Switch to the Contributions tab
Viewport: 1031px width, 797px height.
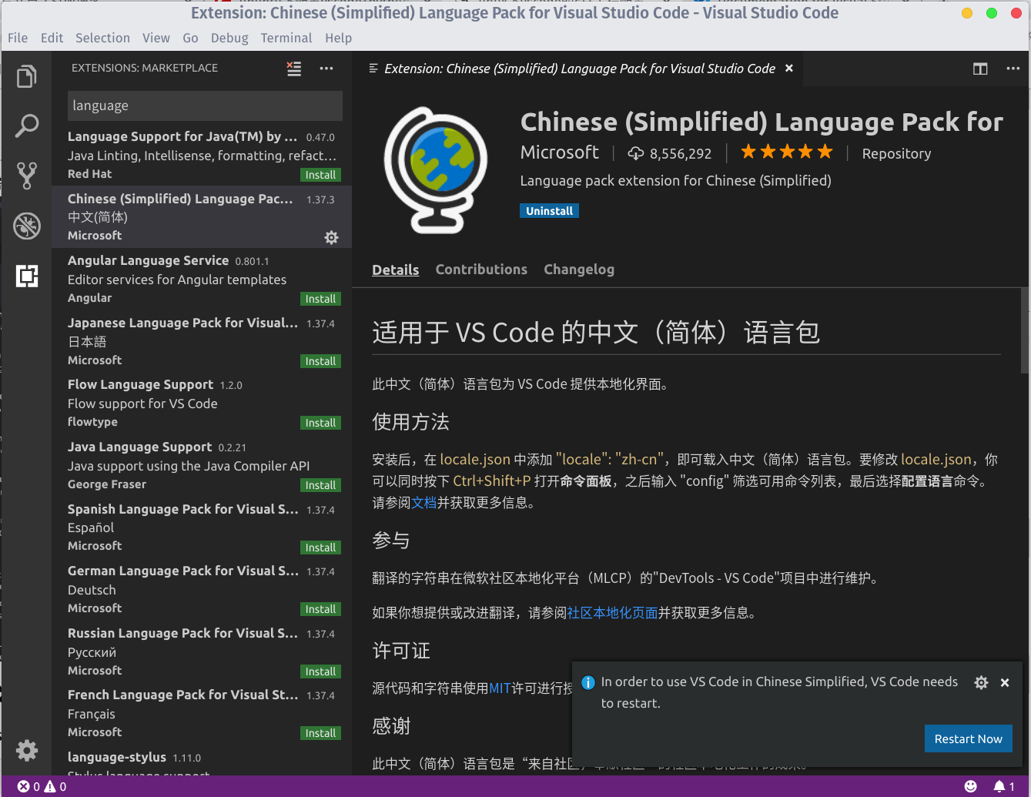[481, 270]
